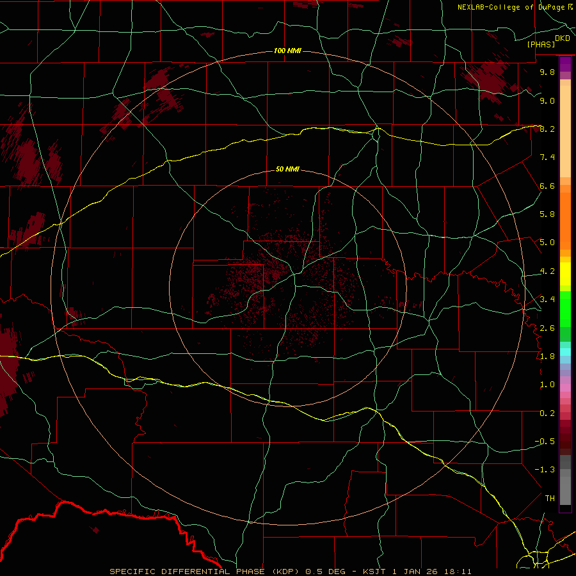576x576 pixels.
Task: Click the -0.5 value on the color scale
Action: (545, 442)
